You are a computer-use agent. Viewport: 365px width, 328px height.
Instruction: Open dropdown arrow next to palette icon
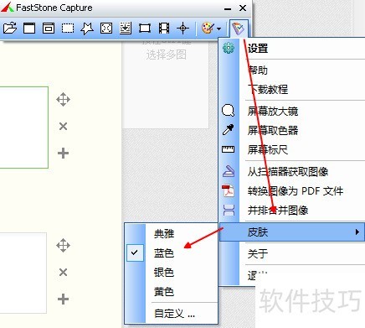(x=219, y=29)
